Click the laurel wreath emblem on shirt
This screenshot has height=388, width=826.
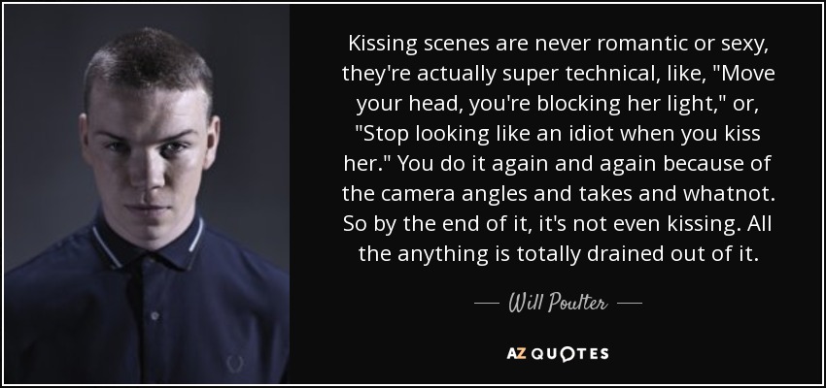click(x=235, y=364)
